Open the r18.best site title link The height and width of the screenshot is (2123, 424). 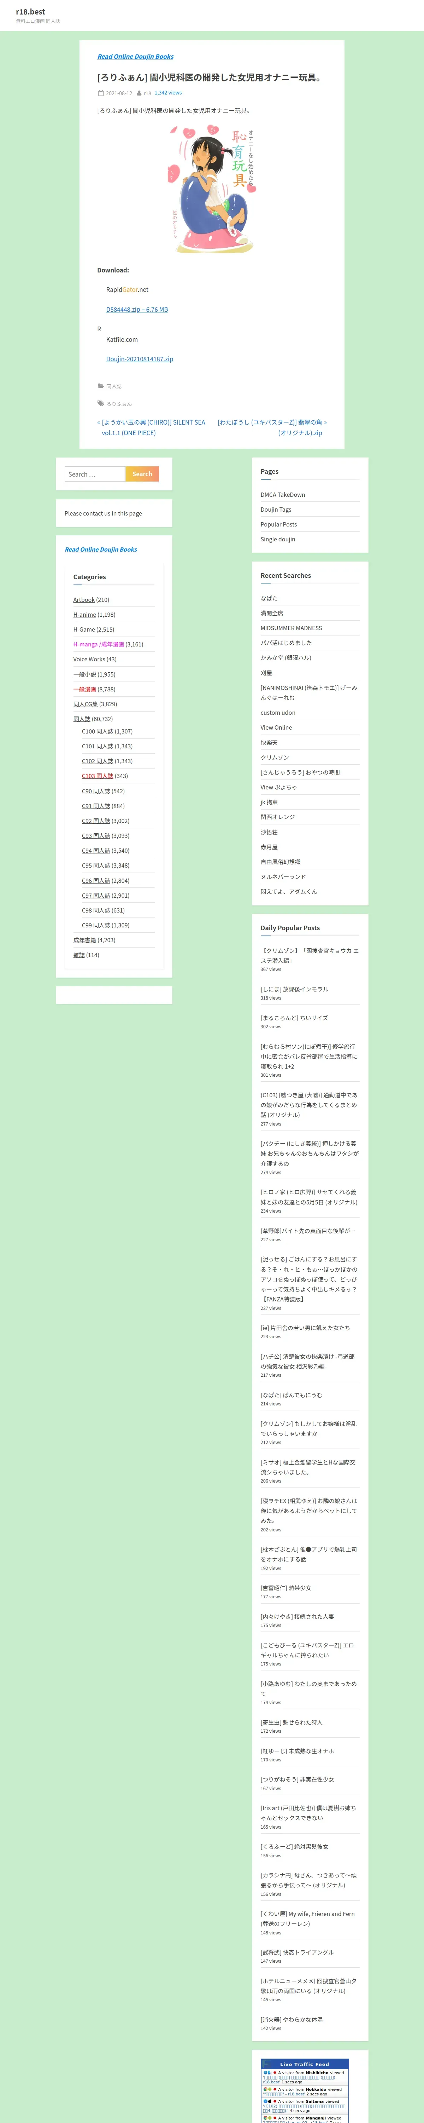(30, 12)
